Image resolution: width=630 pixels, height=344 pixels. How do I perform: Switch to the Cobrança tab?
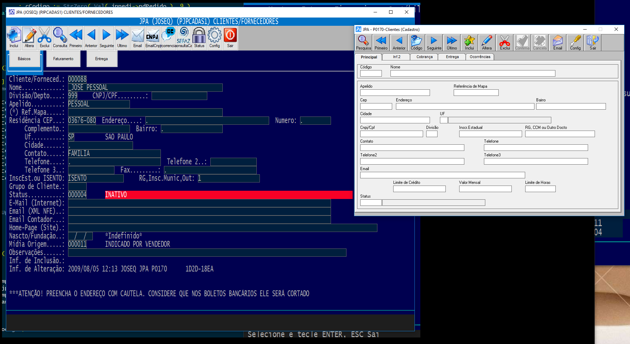[x=424, y=57]
